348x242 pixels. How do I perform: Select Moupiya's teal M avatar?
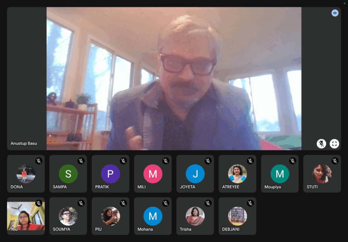[x=280, y=174]
